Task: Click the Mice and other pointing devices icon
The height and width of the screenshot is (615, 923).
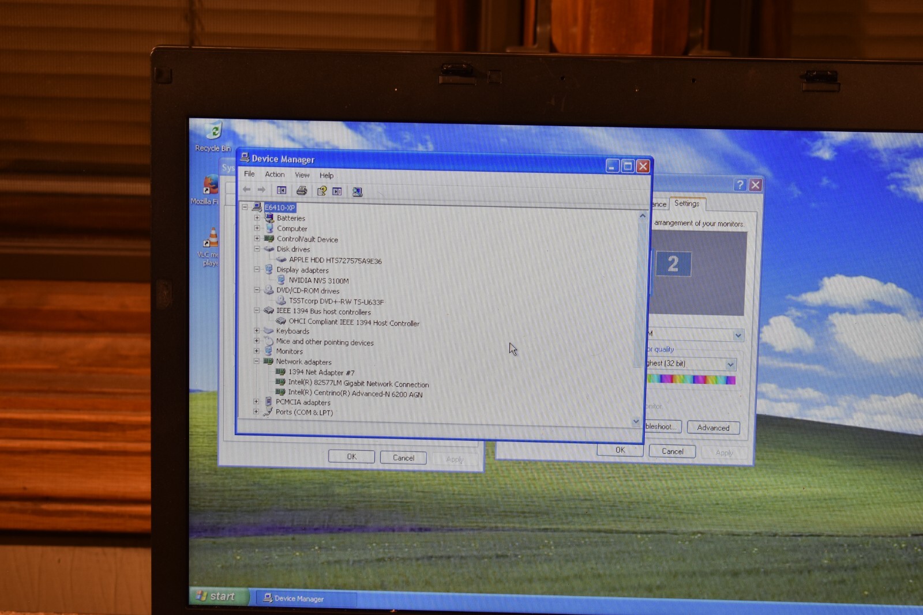Action: point(268,341)
